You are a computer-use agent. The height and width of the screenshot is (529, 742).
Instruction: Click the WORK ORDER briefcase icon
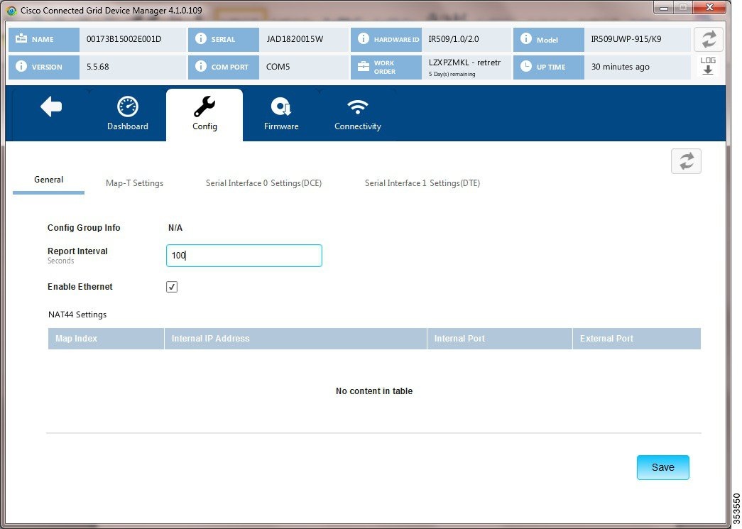(364, 66)
